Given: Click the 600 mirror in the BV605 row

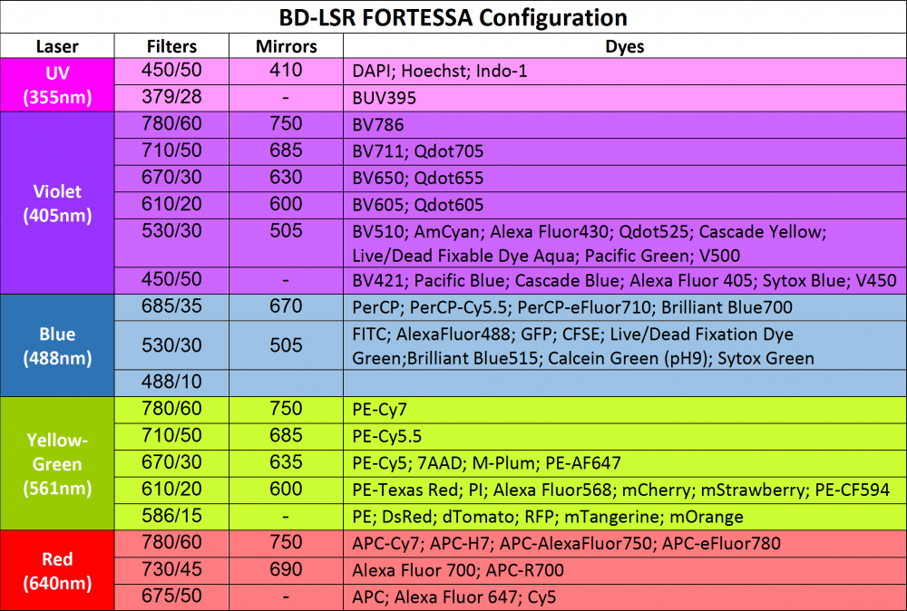Looking at the screenshot, I should [287, 205].
